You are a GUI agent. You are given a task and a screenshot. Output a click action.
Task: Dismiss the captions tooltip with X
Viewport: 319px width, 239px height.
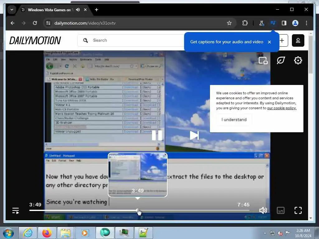269,42
